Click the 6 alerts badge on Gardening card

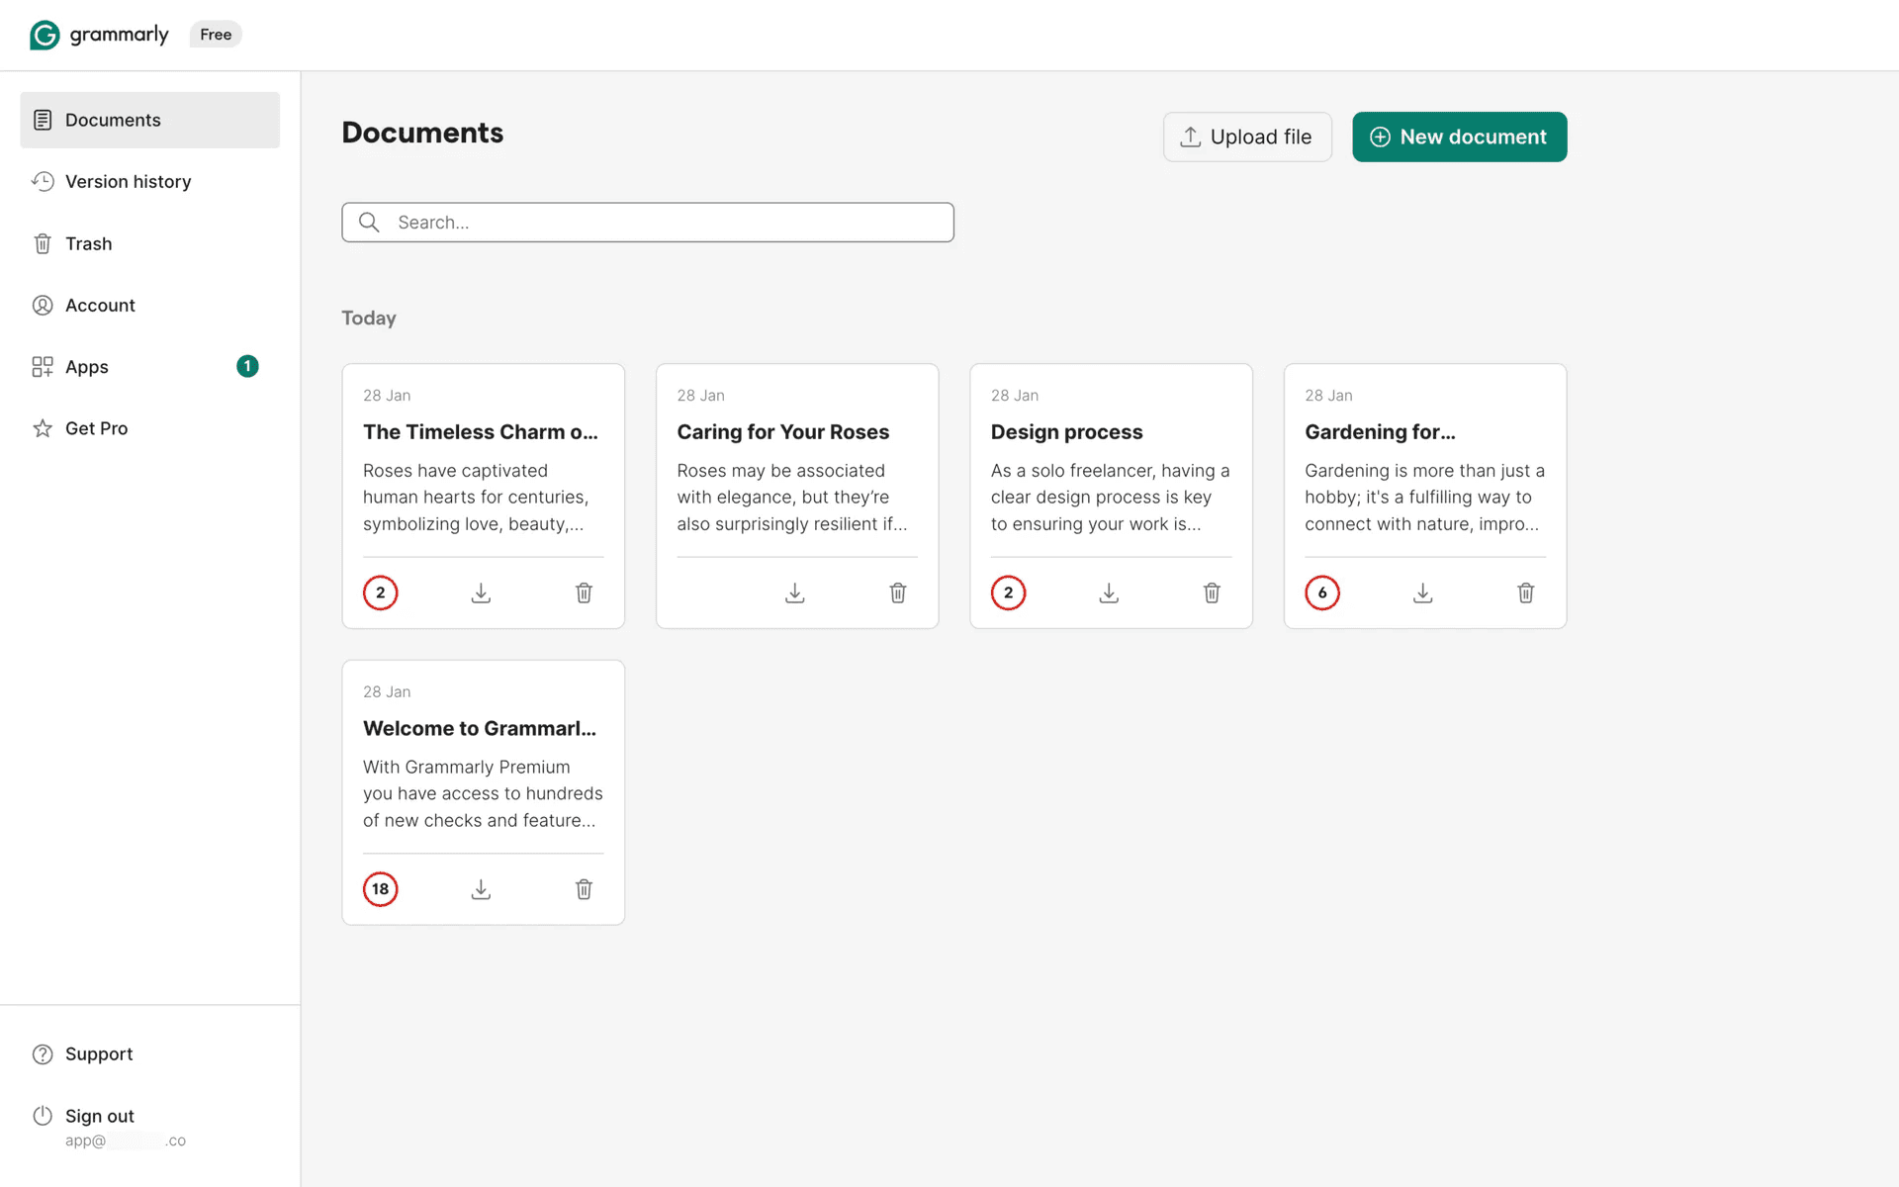click(1321, 593)
